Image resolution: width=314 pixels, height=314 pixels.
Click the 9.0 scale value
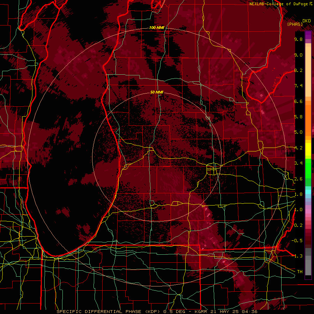[298, 55]
